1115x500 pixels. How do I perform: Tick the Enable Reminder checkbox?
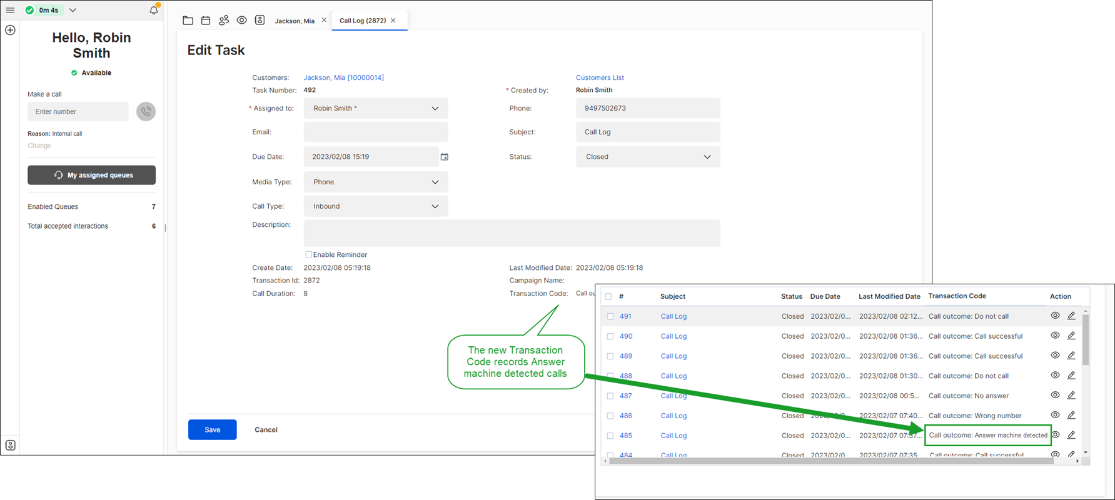[308, 255]
